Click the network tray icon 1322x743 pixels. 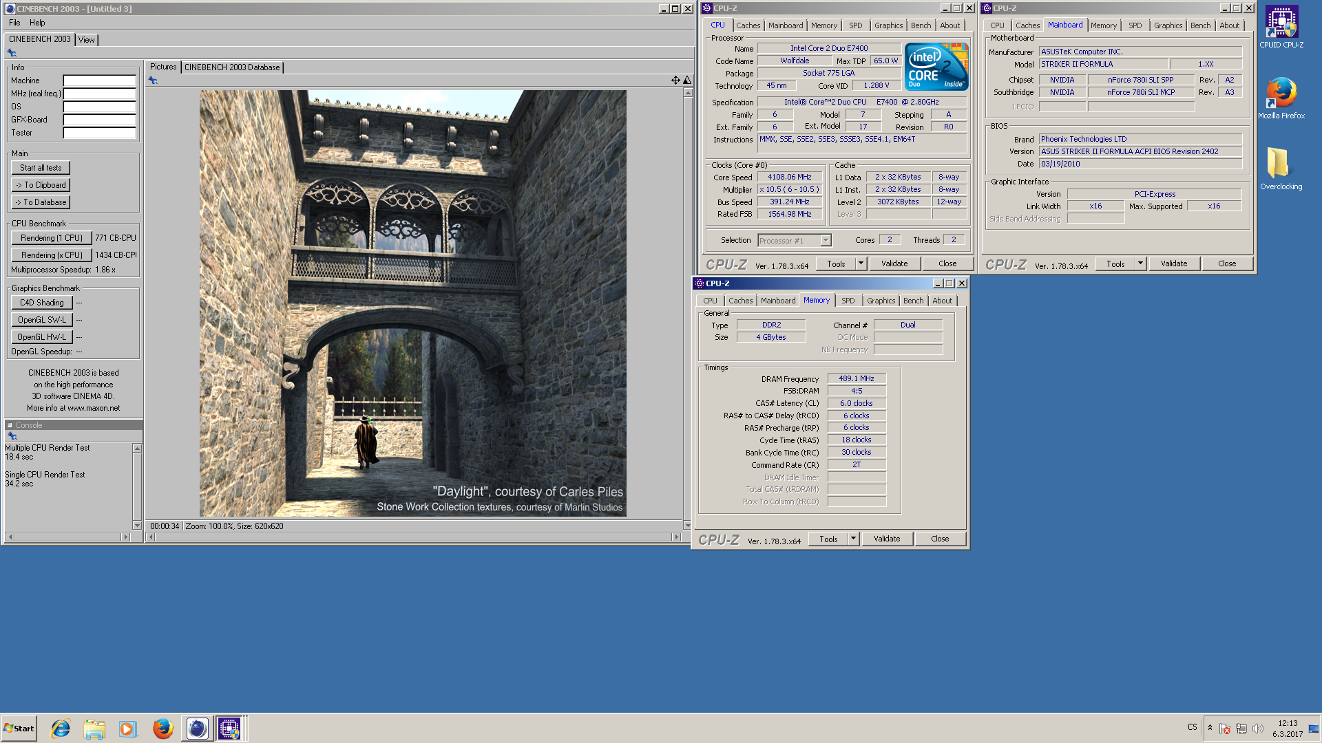1241,729
